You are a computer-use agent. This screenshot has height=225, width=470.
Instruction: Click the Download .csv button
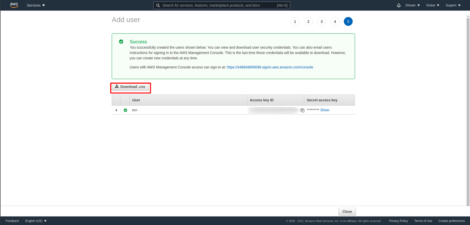(x=130, y=87)
